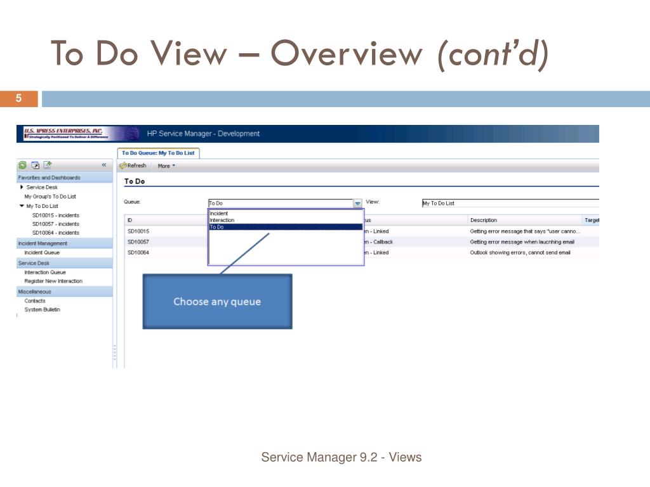
Task: Click the Service Desk section header
Action: coord(65,263)
